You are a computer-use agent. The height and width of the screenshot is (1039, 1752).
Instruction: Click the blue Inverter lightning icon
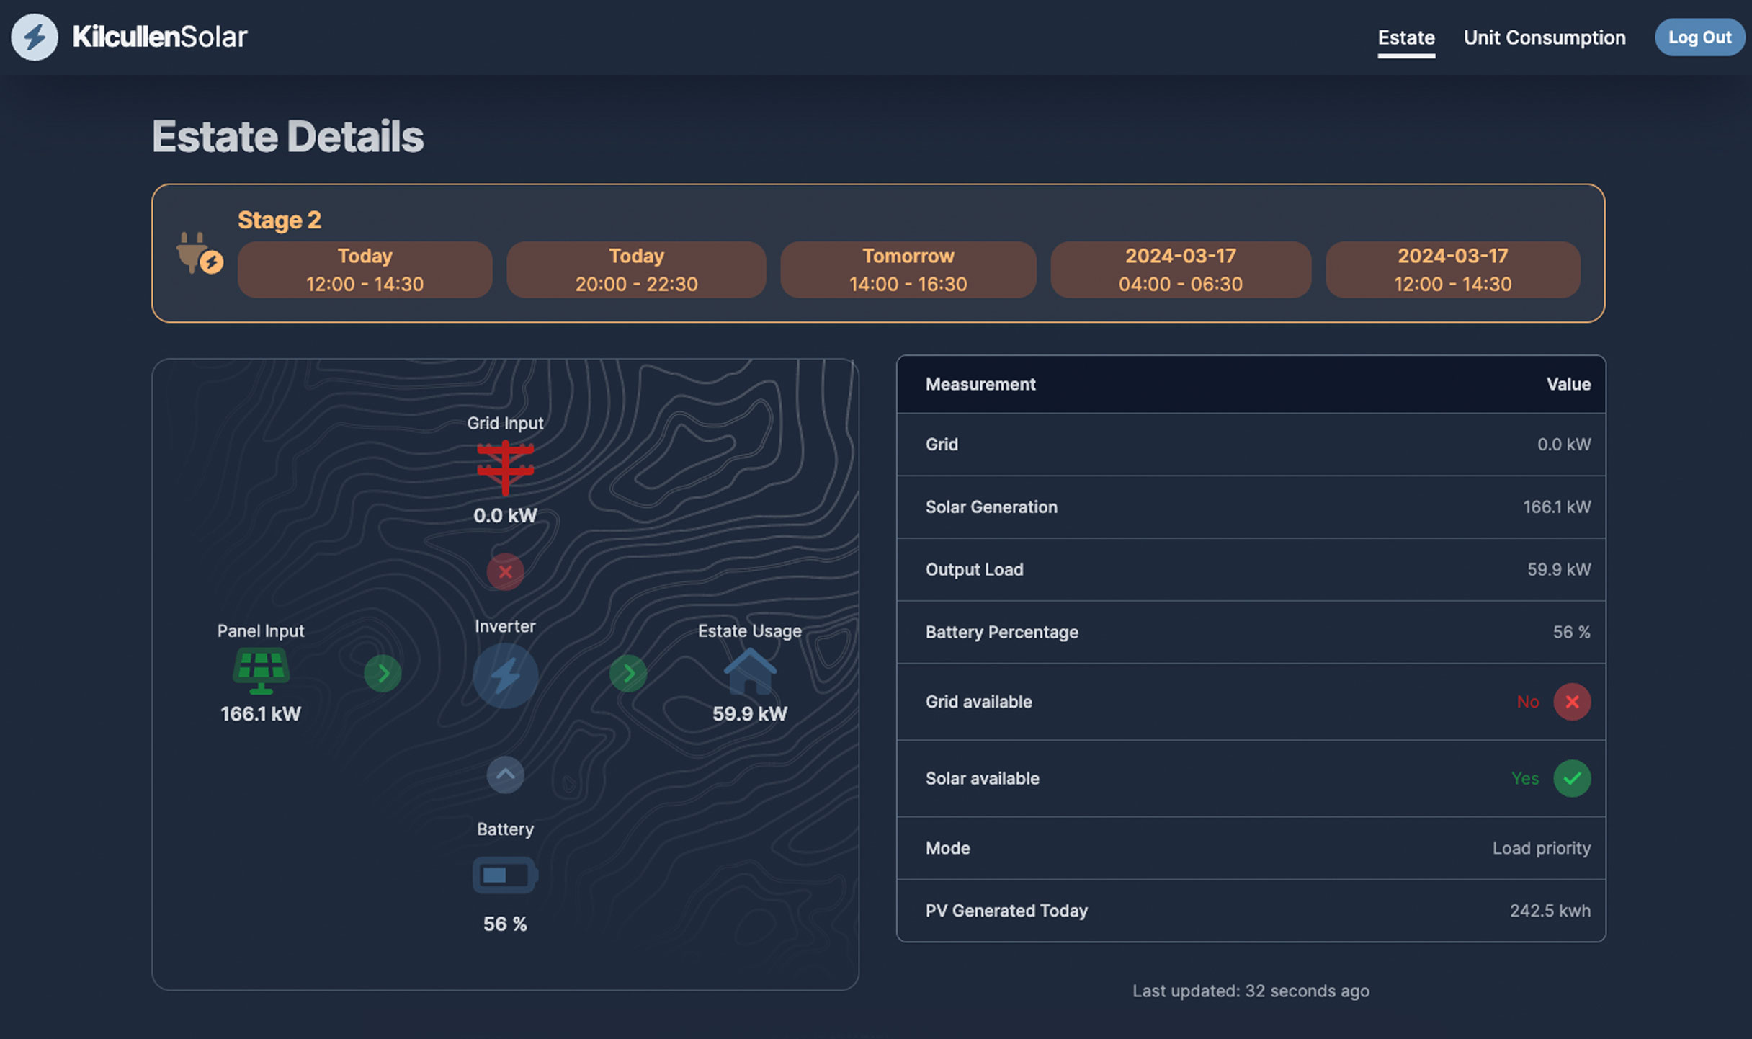(505, 675)
